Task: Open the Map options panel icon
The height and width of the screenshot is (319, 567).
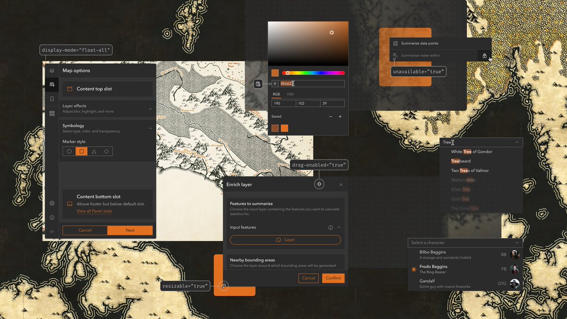Action: (52, 84)
